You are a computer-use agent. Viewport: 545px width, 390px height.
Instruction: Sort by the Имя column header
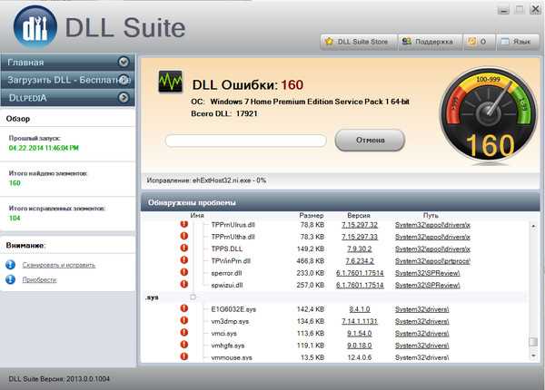[x=197, y=216]
